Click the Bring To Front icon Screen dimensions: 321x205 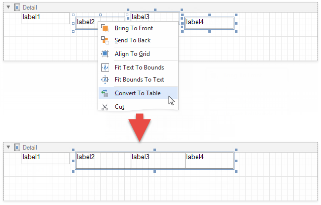pos(105,28)
